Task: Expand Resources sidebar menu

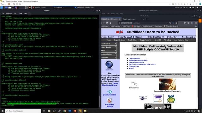Action: click(109, 57)
